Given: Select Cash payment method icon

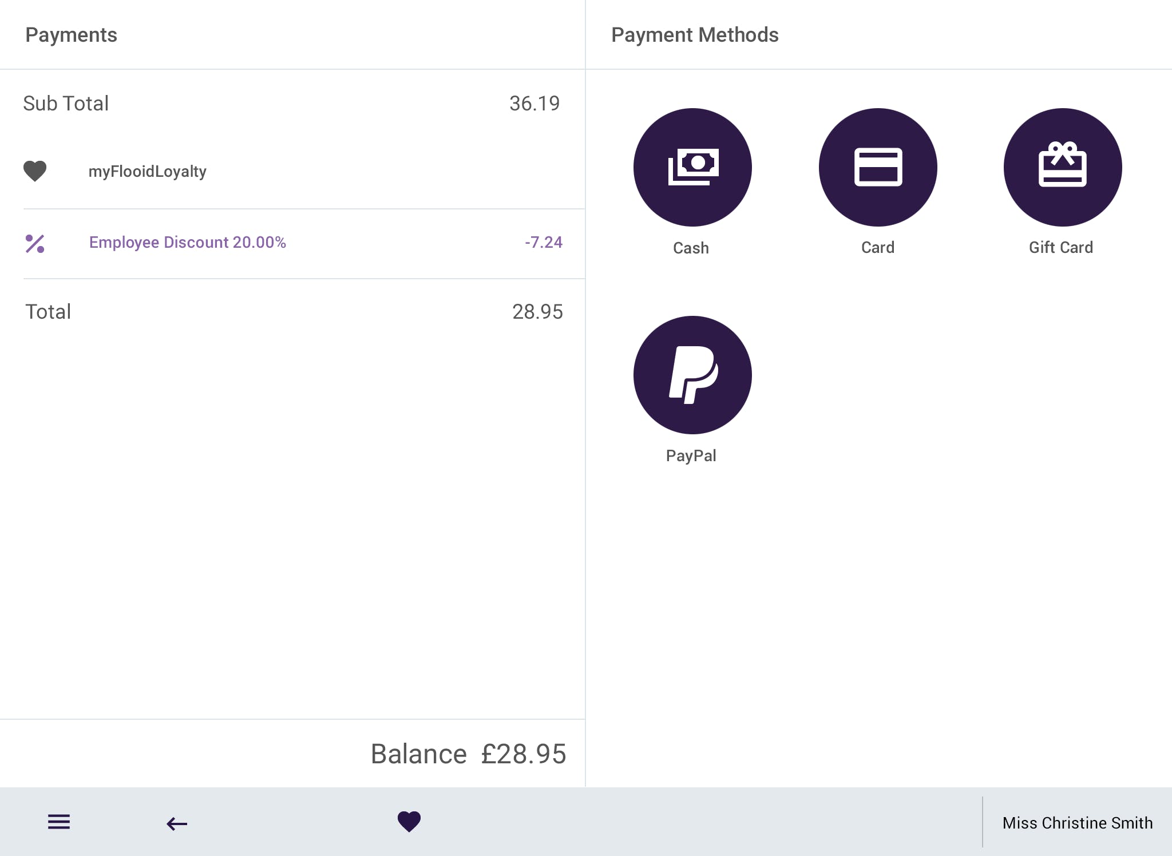Looking at the screenshot, I should [692, 167].
